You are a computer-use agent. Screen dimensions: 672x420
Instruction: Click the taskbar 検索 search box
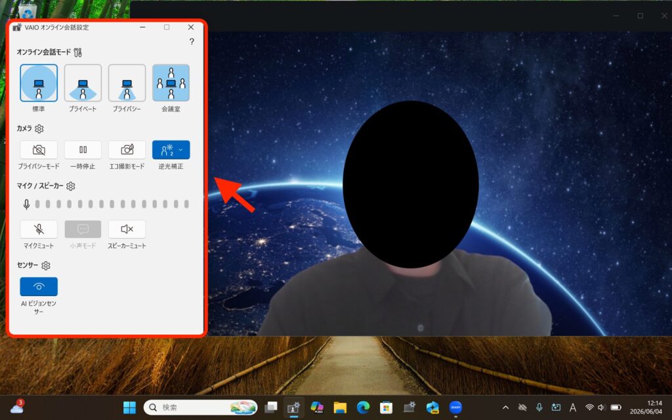(x=200, y=407)
